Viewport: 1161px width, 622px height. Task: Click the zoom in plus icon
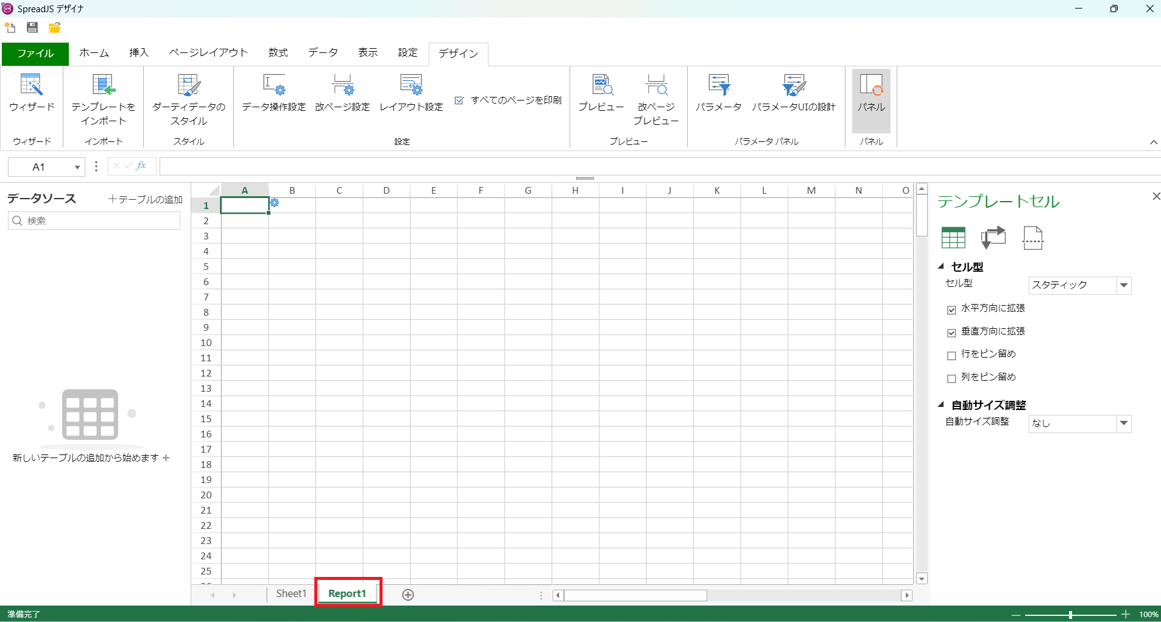coord(1126,615)
